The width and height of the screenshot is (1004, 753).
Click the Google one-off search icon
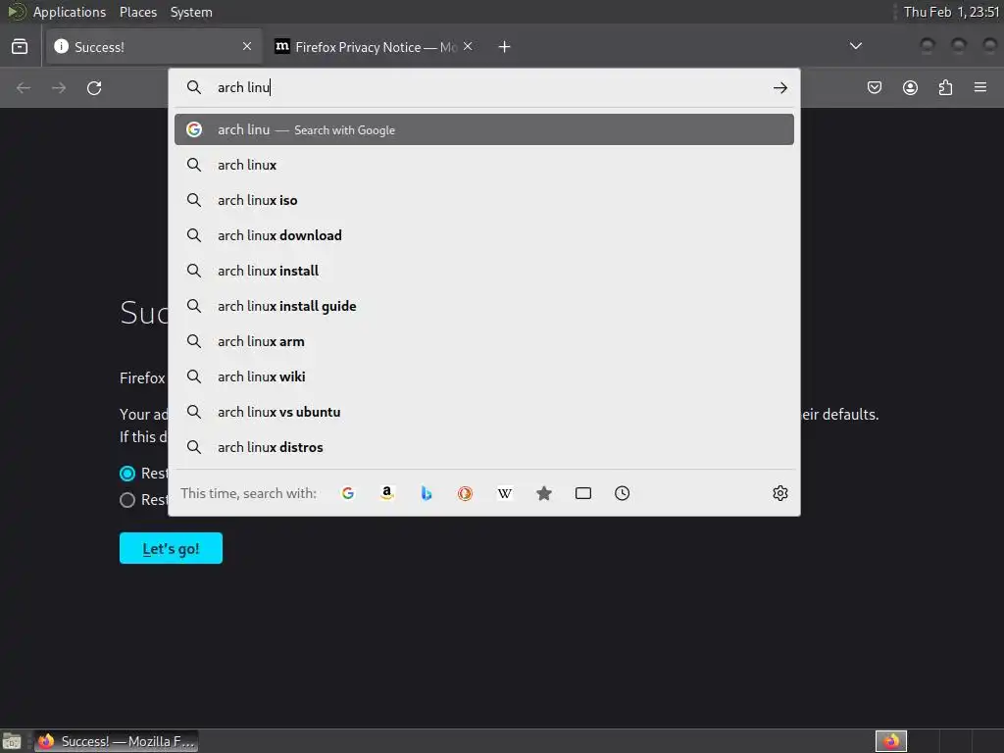click(x=348, y=493)
